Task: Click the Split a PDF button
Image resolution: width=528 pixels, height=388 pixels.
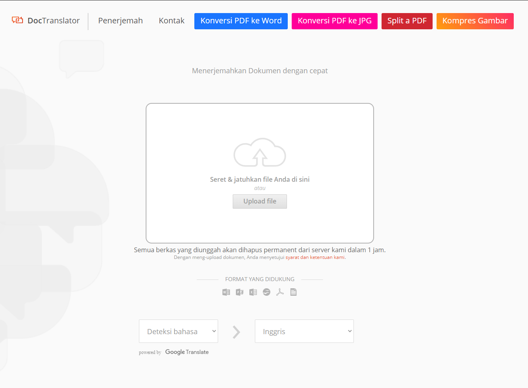Action: pyautogui.click(x=407, y=21)
